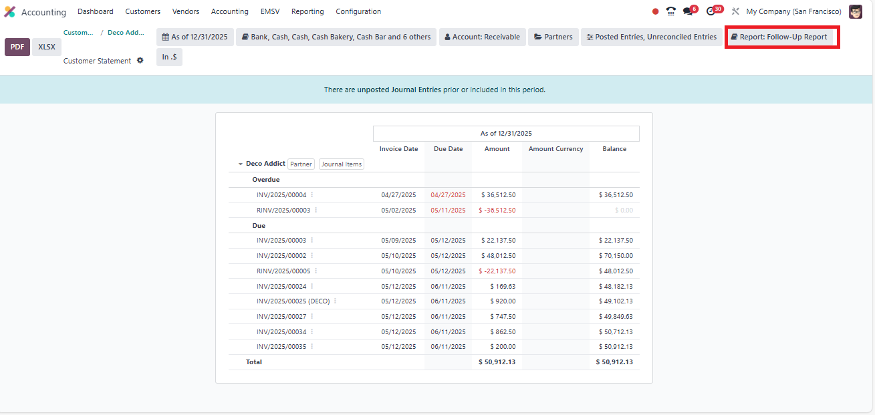875x415 pixels.
Task: Open the kebab menu for INV/2025/00035
Action: [x=312, y=346]
